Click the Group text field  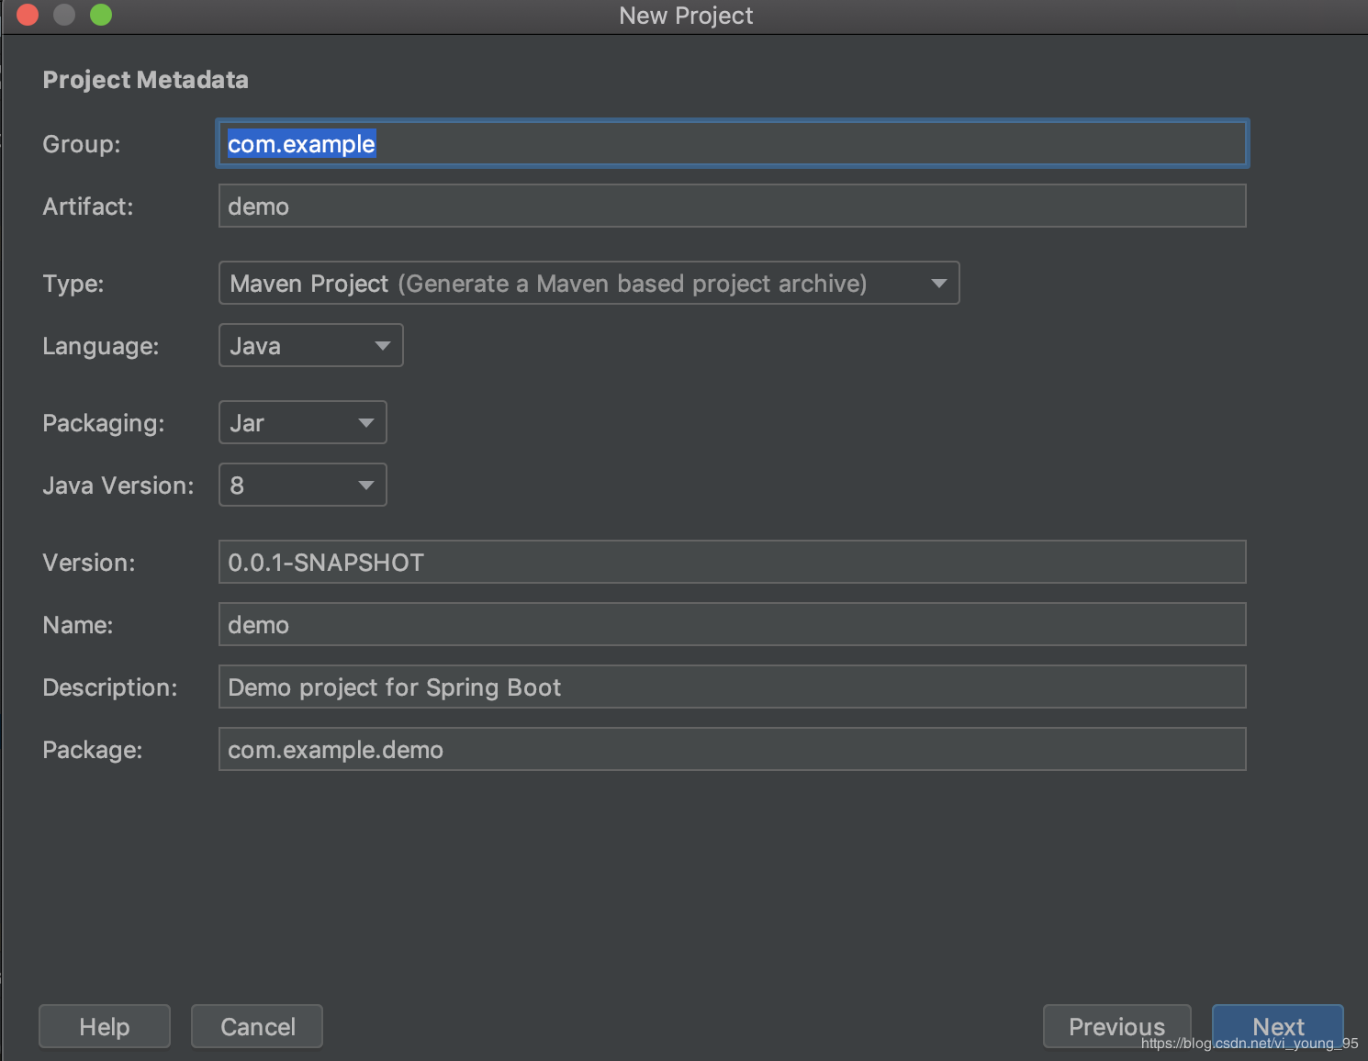(x=732, y=144)
